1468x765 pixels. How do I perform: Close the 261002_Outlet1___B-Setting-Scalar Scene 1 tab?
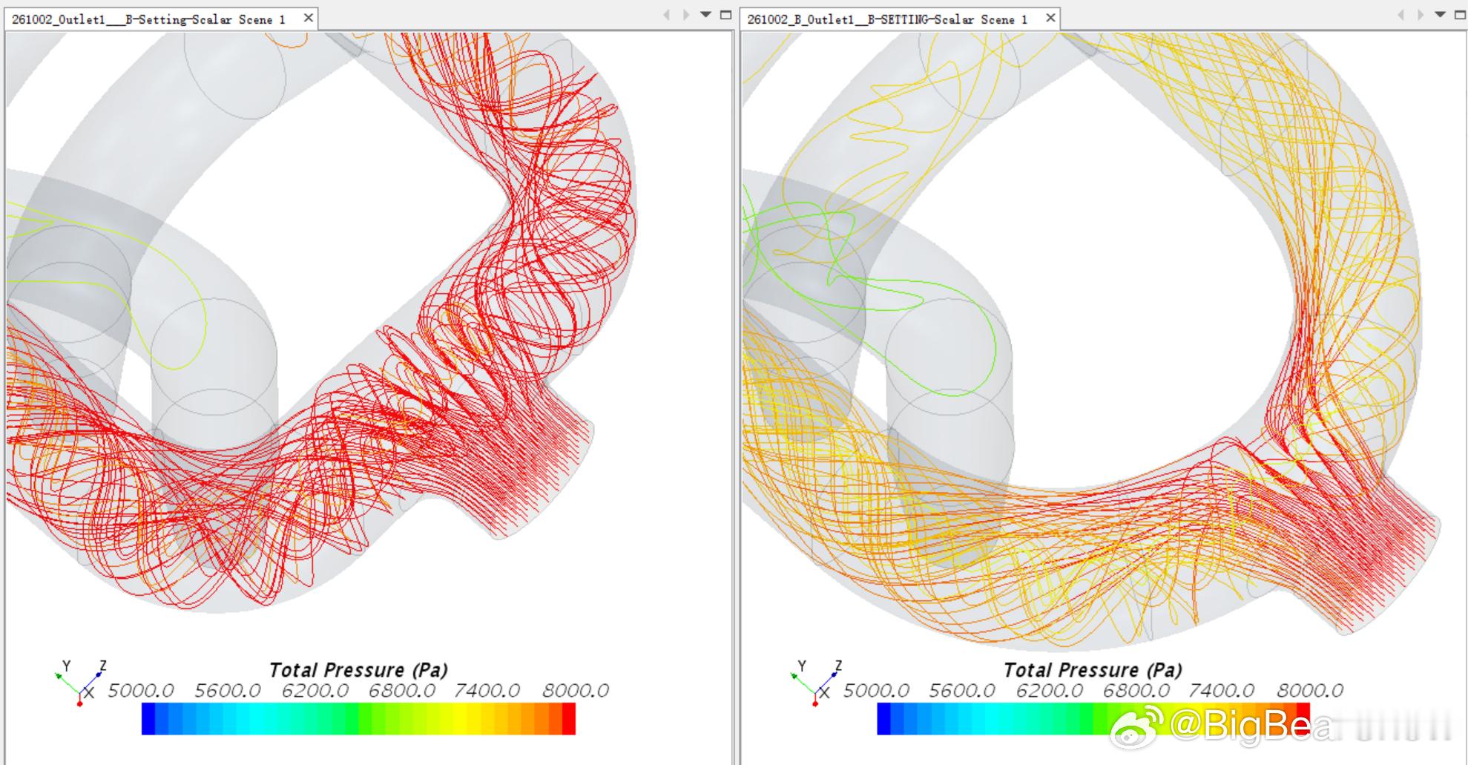click(309, 18)
